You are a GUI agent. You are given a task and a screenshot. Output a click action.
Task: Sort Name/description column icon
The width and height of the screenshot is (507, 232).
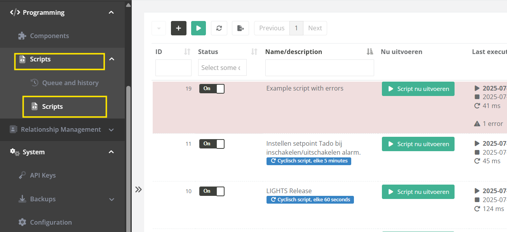[369, 52]
